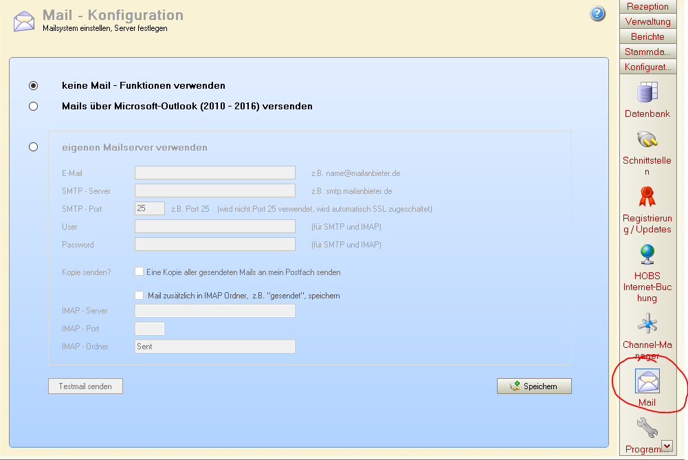The height and width of the screenshot is (460, 688).
Task: Click into the SMTP - Server field
Action: point(214,190)
